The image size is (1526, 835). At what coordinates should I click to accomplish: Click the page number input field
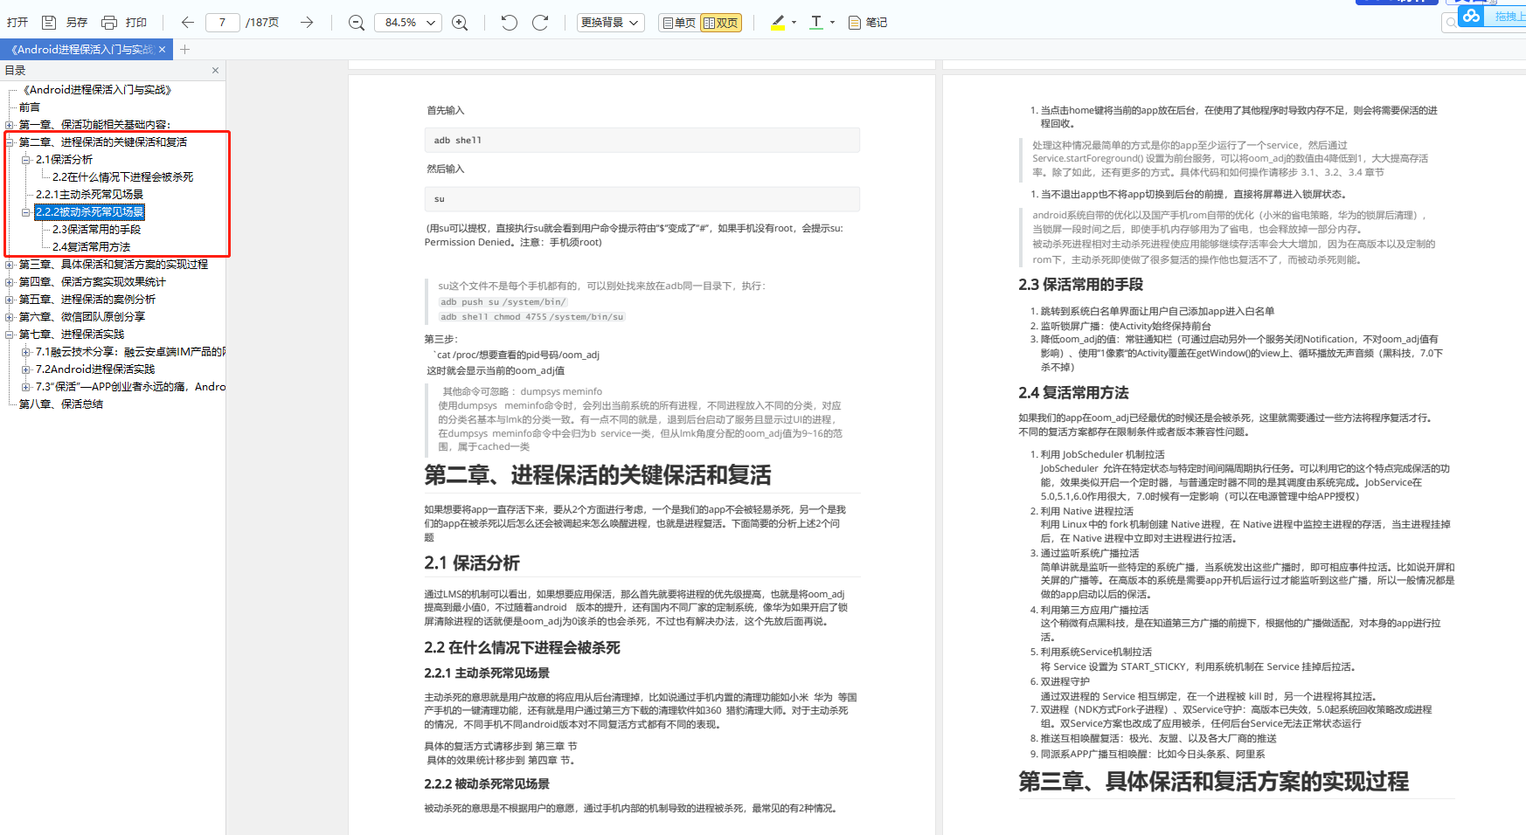(x=223, y=23)
